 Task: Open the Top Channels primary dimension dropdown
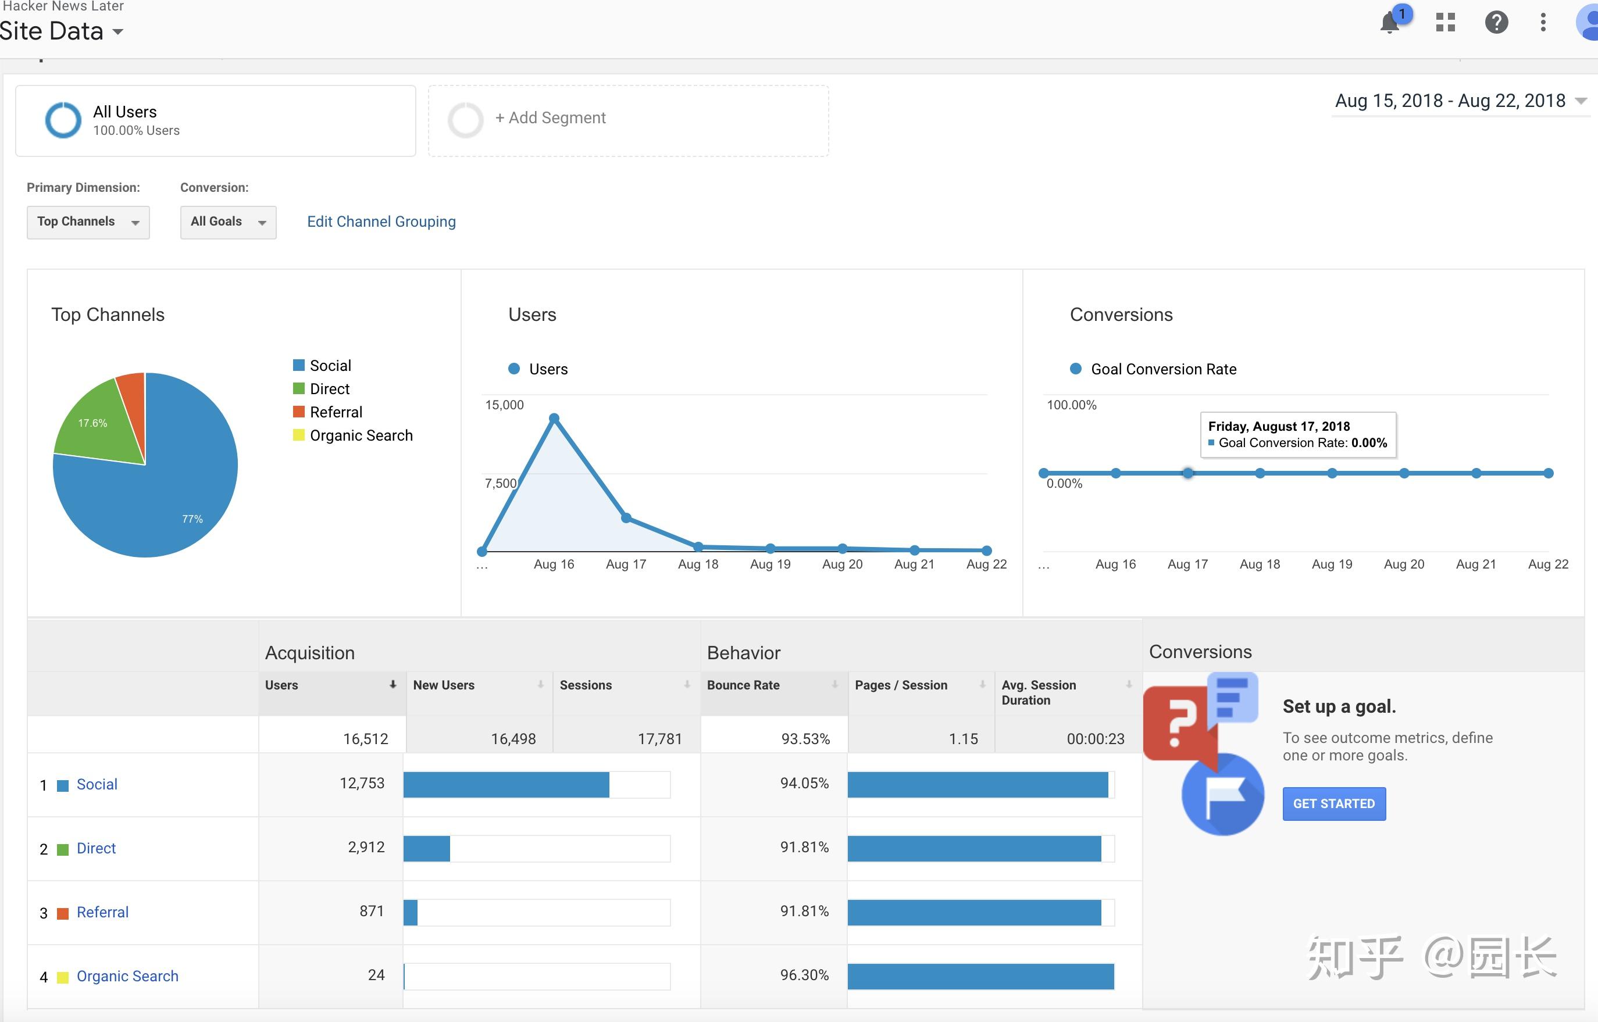point(88,222)
